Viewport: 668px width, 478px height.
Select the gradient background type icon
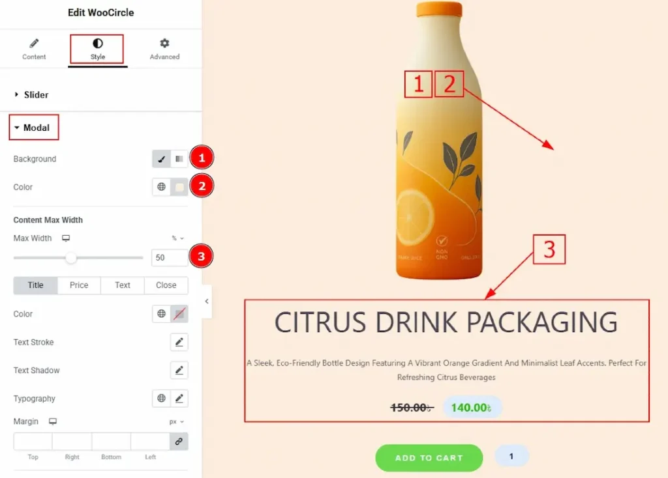[179, 159]
